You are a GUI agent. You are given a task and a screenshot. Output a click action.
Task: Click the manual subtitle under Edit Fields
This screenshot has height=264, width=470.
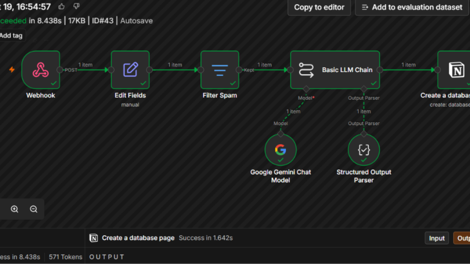(130, 104)
